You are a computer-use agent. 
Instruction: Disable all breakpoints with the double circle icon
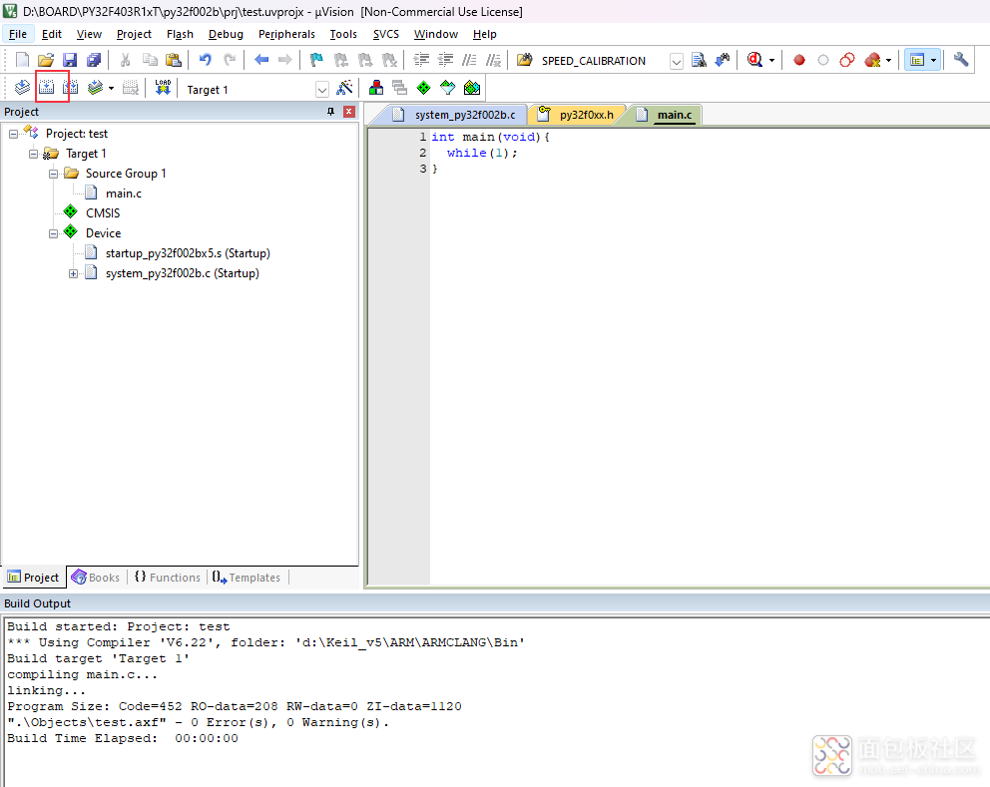point(847,60)
